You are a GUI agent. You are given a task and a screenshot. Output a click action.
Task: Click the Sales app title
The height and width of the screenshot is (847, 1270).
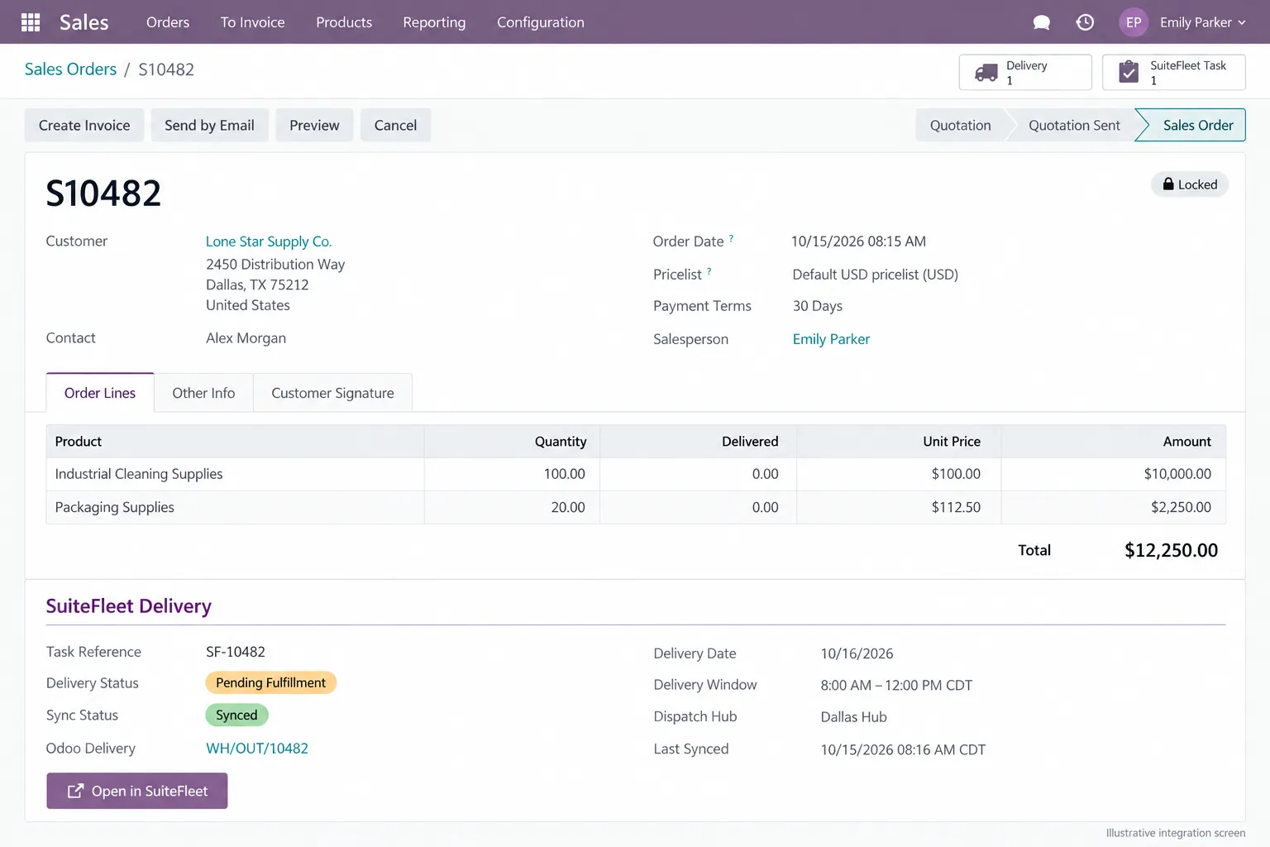tap(84, 22)
